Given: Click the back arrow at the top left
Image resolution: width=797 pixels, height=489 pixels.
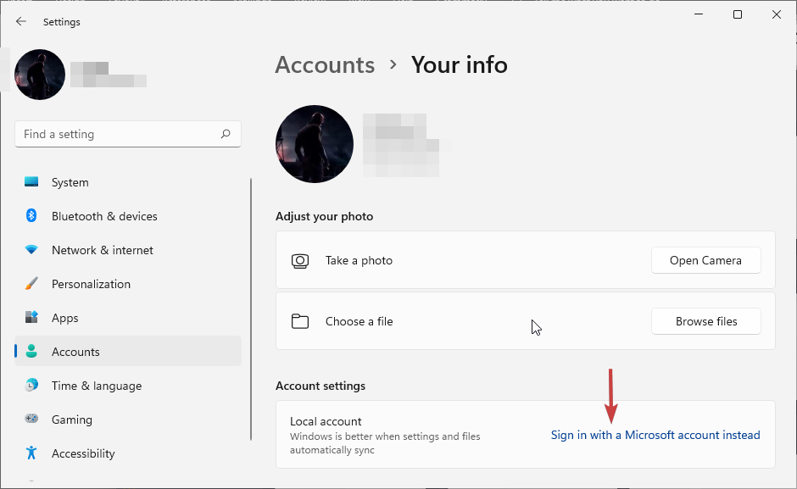Looking at the screenshot, I should [x=20, y=21].
